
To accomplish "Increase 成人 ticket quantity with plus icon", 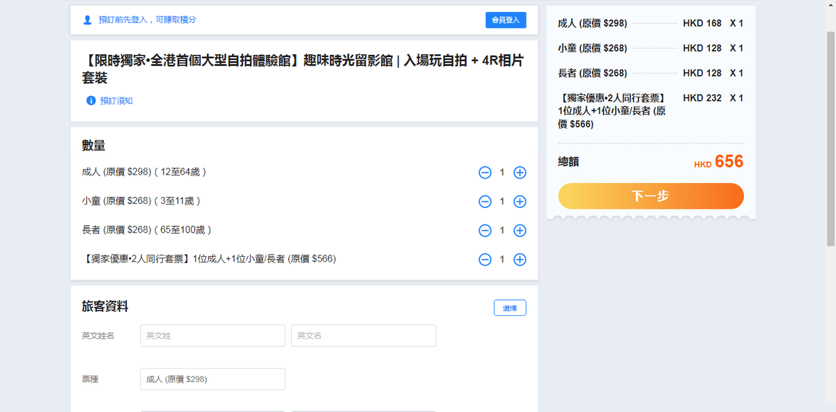I will pos(520,173).
